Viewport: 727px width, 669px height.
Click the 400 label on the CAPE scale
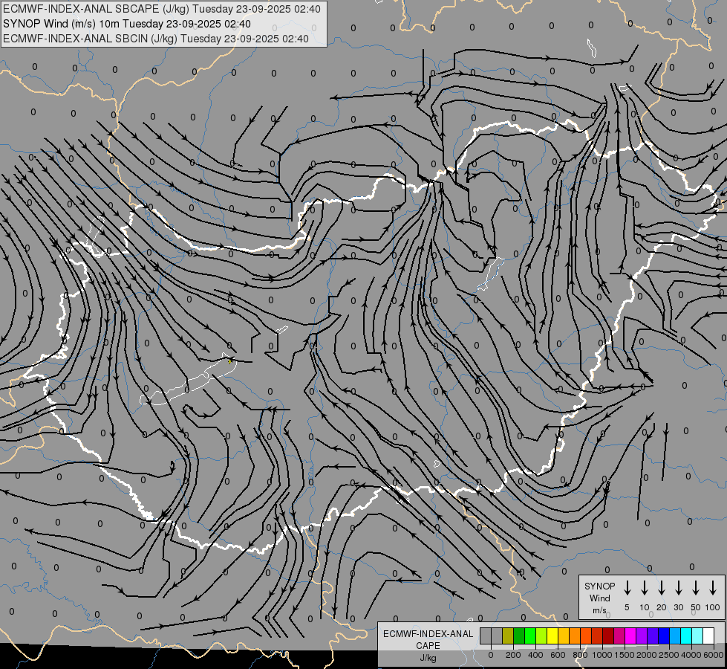pos(535,655)
